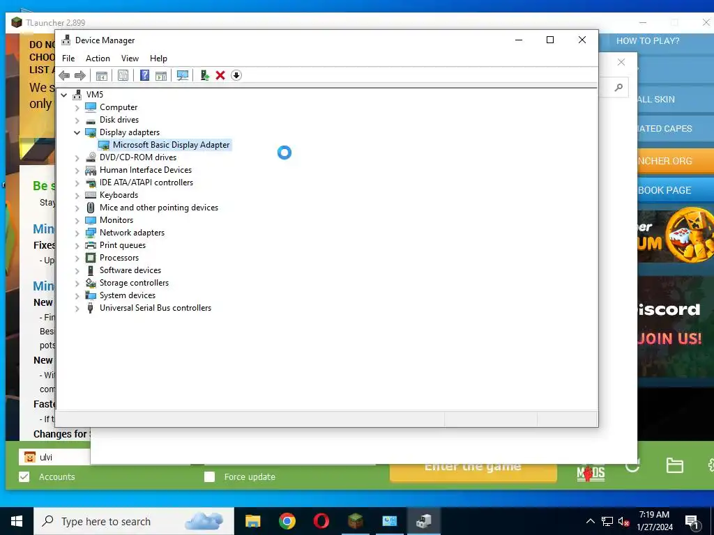Expand the Print queues category
Image resolution: width=714 pixels, height=535 pixels.
77,246
